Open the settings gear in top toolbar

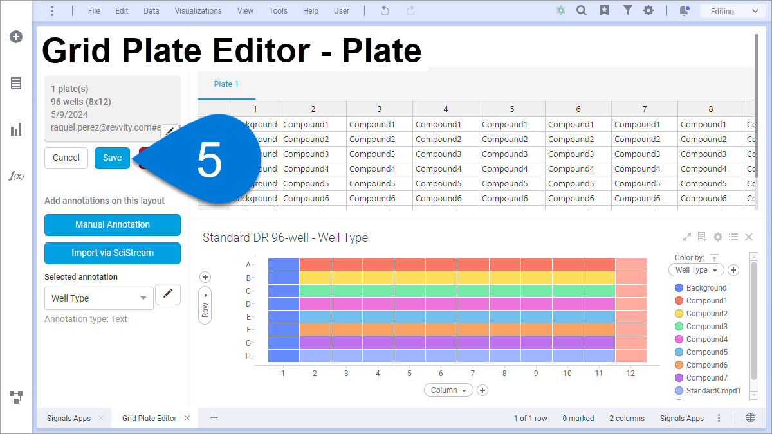(x=648, y=11)
